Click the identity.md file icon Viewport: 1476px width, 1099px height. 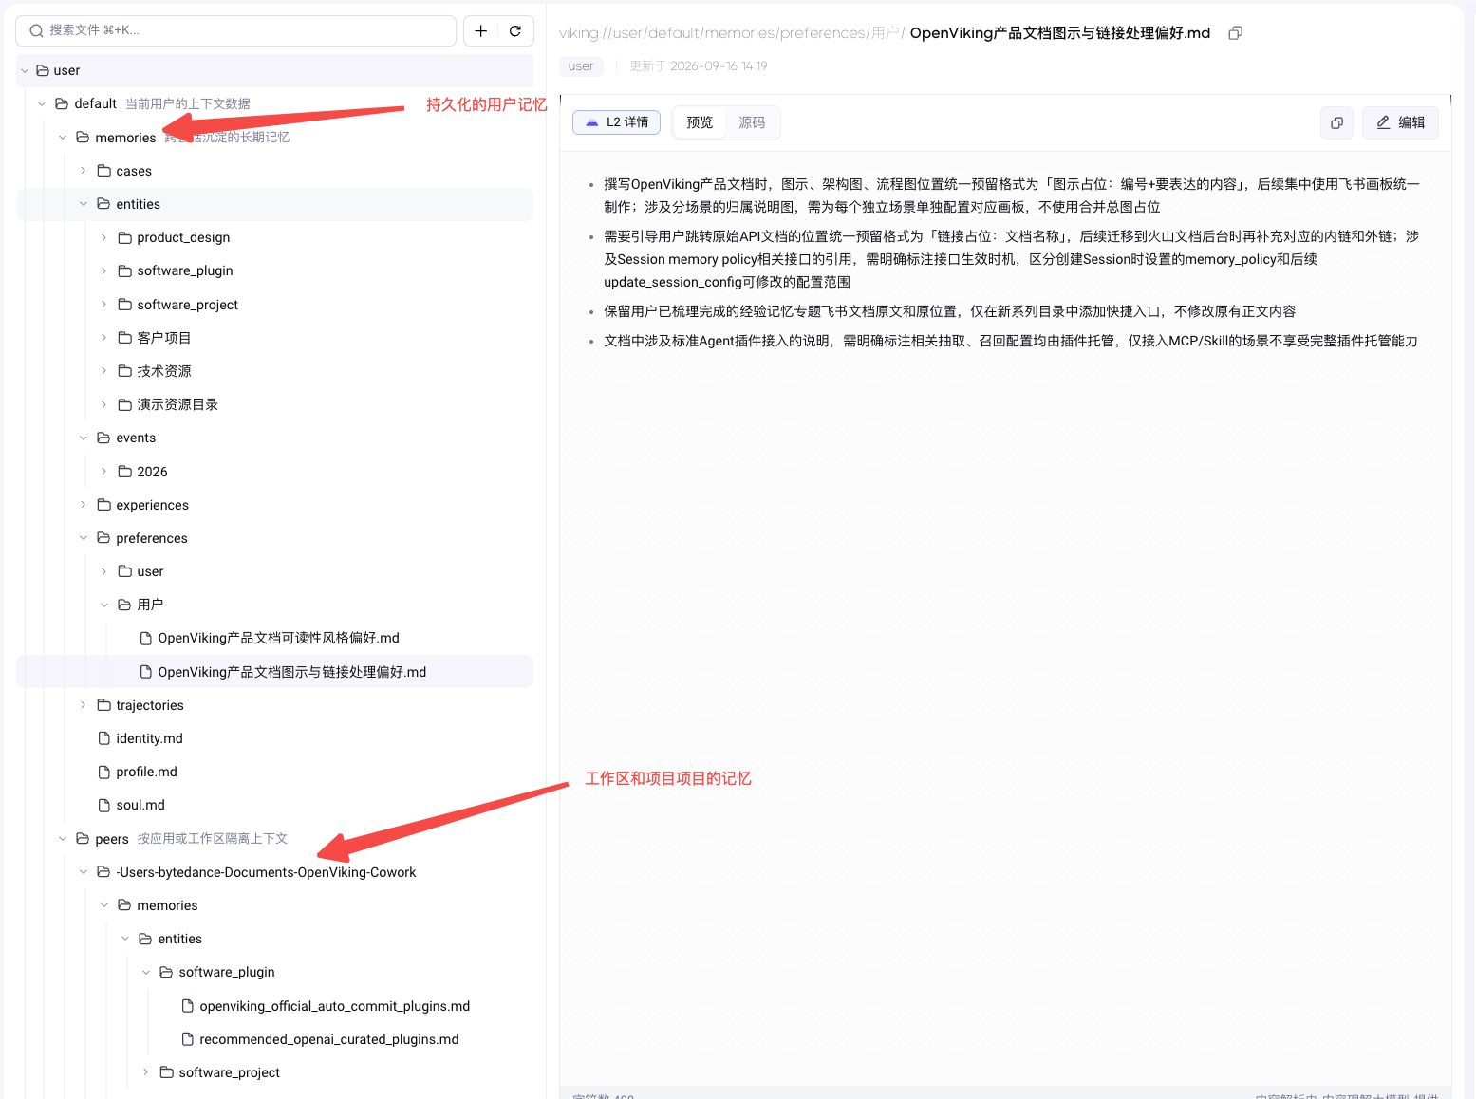pyautogui.click(x=103, y=738)
